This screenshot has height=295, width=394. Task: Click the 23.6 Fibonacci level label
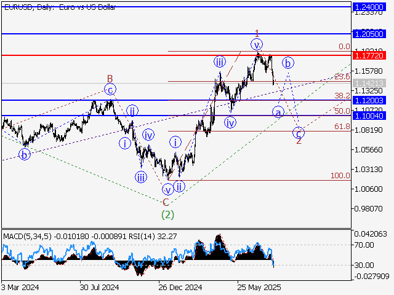(x=342, y=77)
